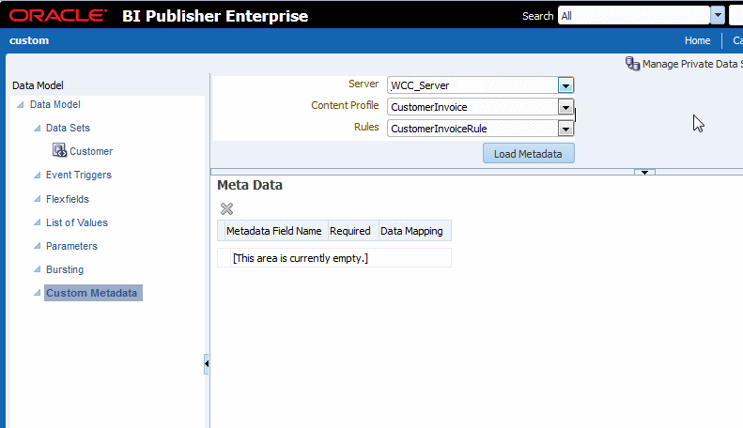
Task: Expand the Bursting triangle
Action: (37, 269)
